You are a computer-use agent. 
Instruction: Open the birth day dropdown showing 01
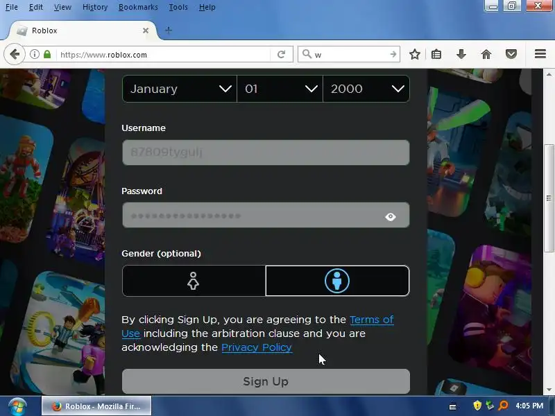(x=280, y=89)
